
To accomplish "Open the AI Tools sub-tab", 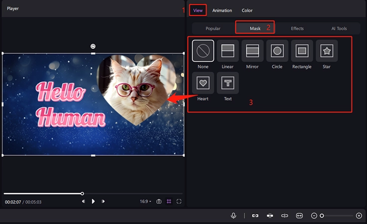I will pyautogui.click(x=339, y=28).
